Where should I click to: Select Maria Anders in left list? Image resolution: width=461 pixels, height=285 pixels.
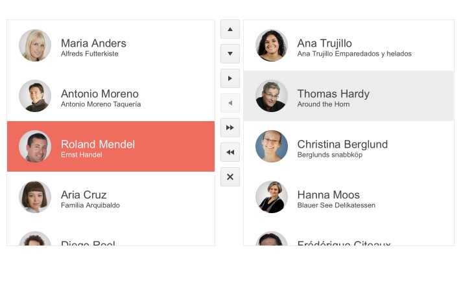[x=110, y=45]
